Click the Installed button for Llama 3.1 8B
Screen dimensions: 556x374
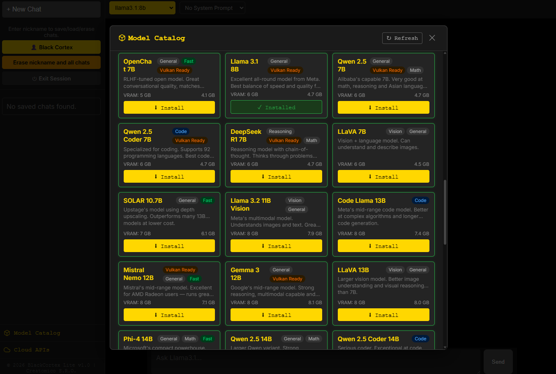276,107
